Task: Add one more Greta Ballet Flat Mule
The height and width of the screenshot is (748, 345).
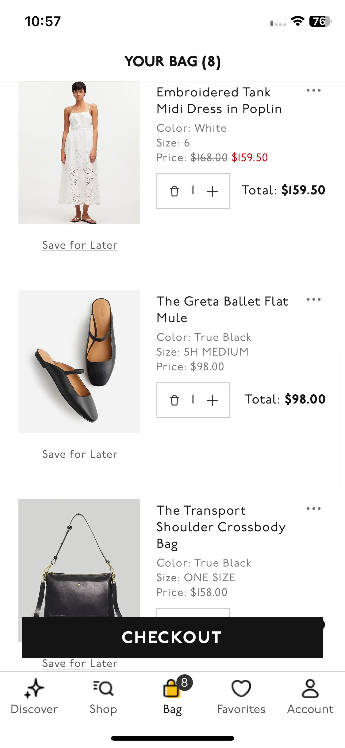Action: coord(212,400)
